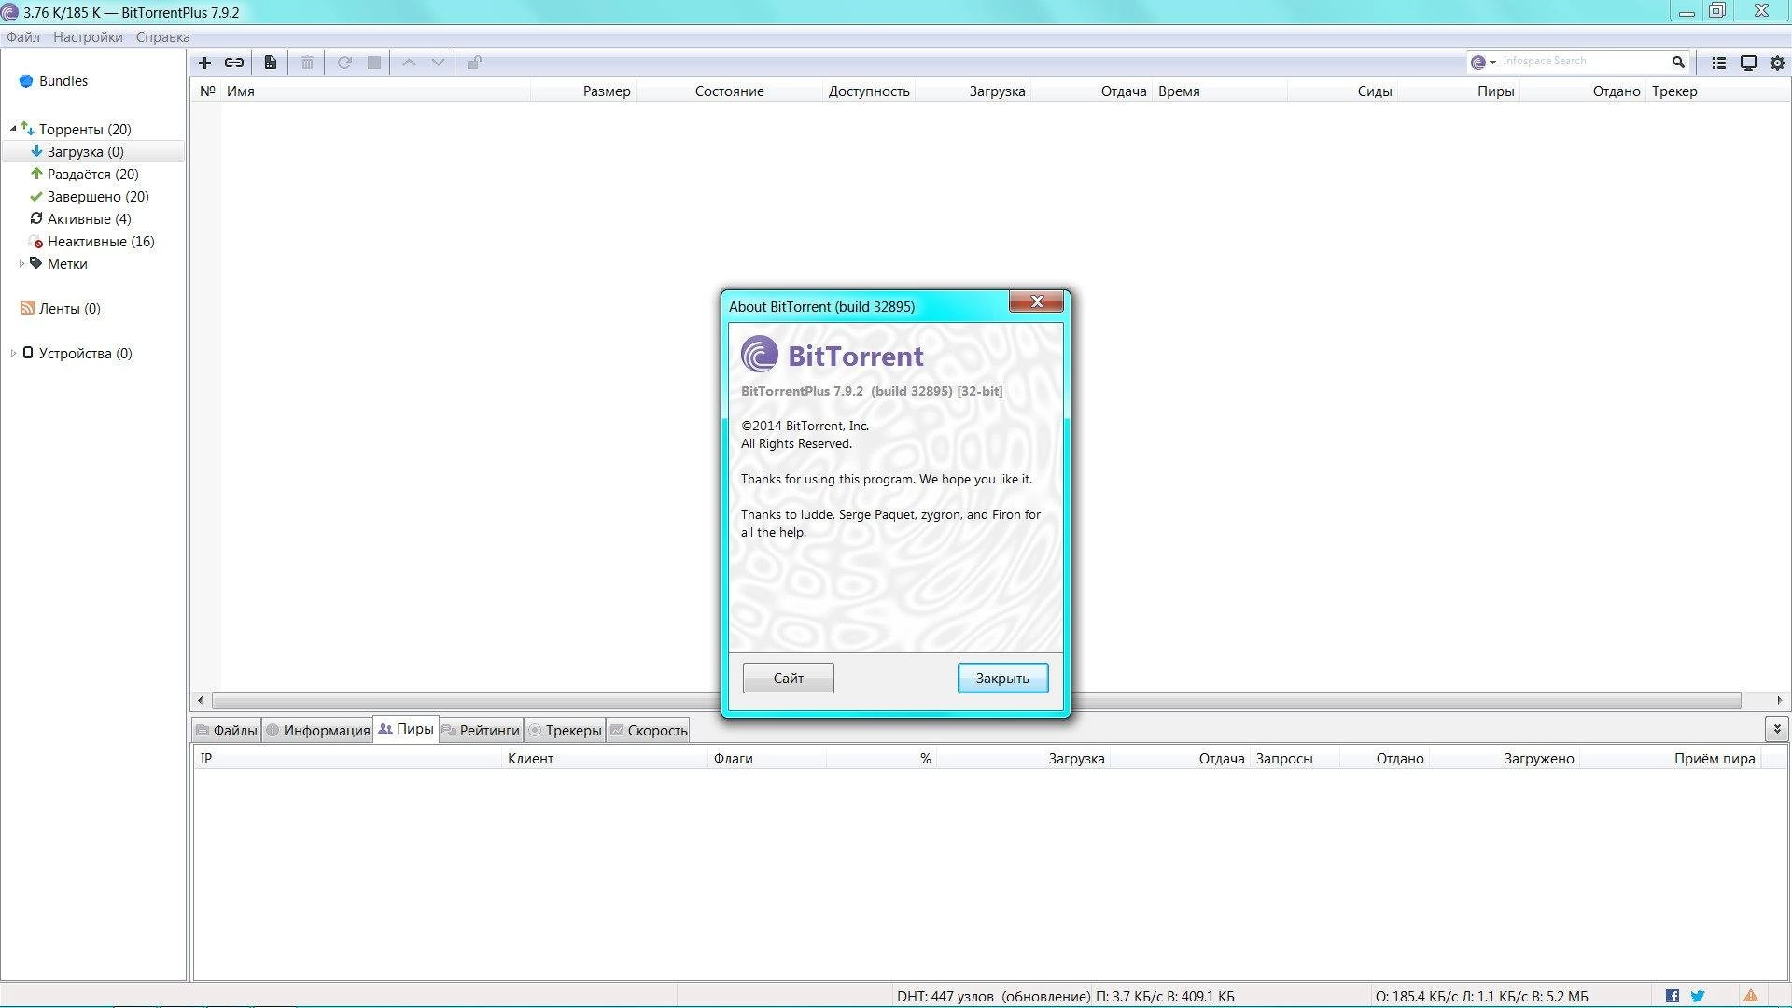The width and height of the screenshot is (1792, 1008).
Task: Sort torrents by Доступность column
Action: tap(869, 91)
